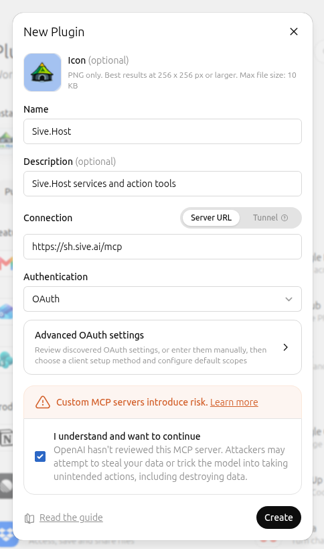Select the Server URL connection tab
Image resolution: width=324 pixels, height=549 pixels.
[x=211, y=218]
